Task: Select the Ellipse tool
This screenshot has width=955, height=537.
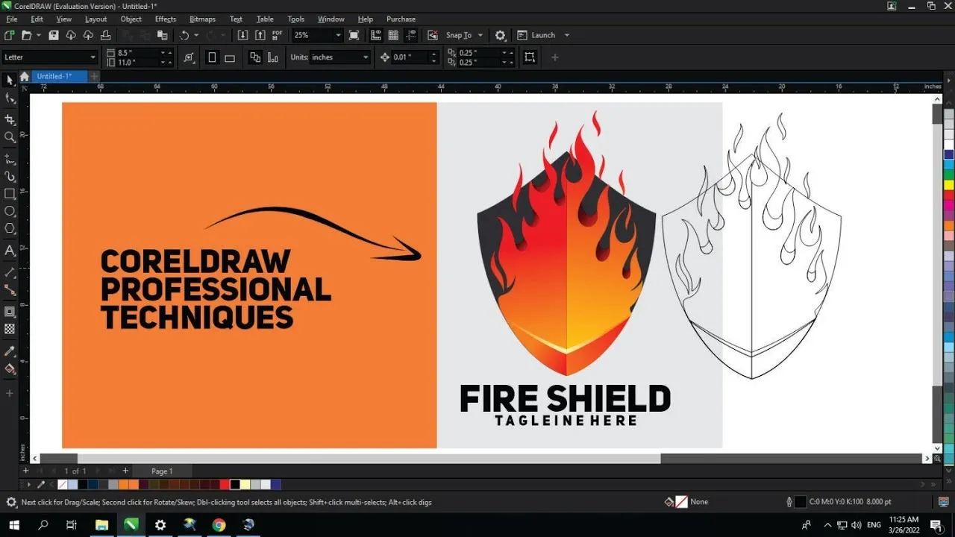Action: (x=10, y=211)
